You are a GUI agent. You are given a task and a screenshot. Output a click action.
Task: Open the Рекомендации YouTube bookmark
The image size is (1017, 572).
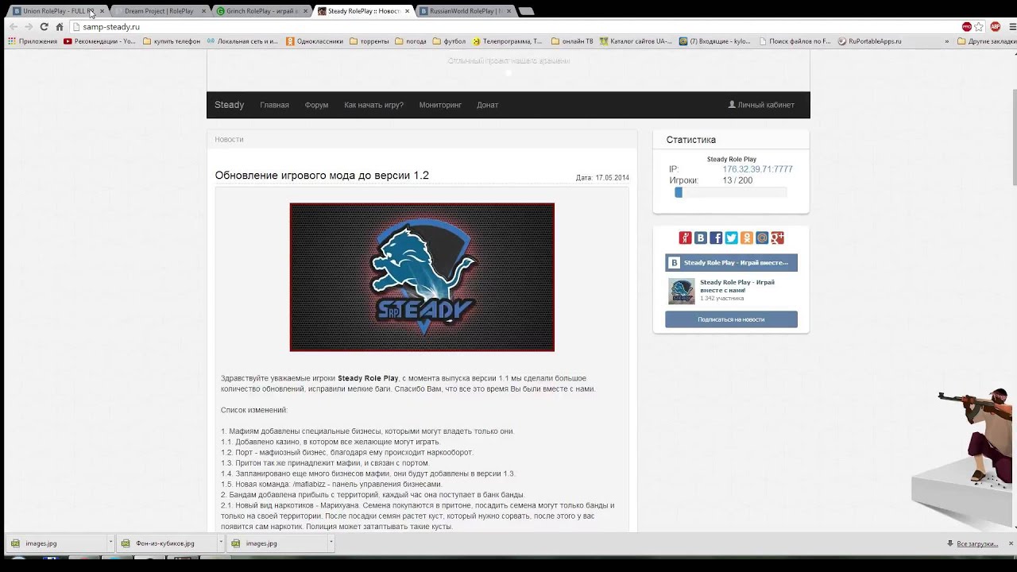[x=99, y=41]
